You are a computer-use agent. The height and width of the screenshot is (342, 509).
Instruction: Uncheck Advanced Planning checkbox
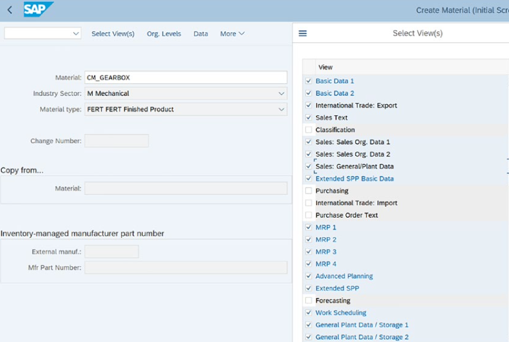coord(309,276)
